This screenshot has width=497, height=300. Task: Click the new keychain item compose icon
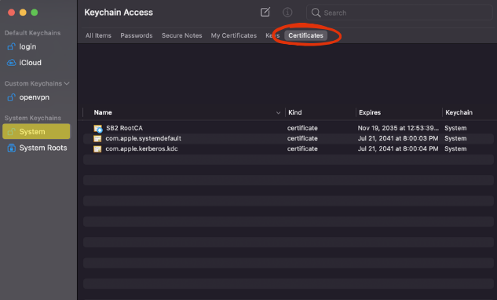pos(265,13)
